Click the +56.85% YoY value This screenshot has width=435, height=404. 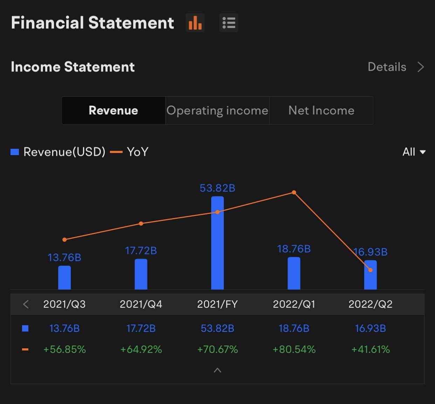[64, 349]
